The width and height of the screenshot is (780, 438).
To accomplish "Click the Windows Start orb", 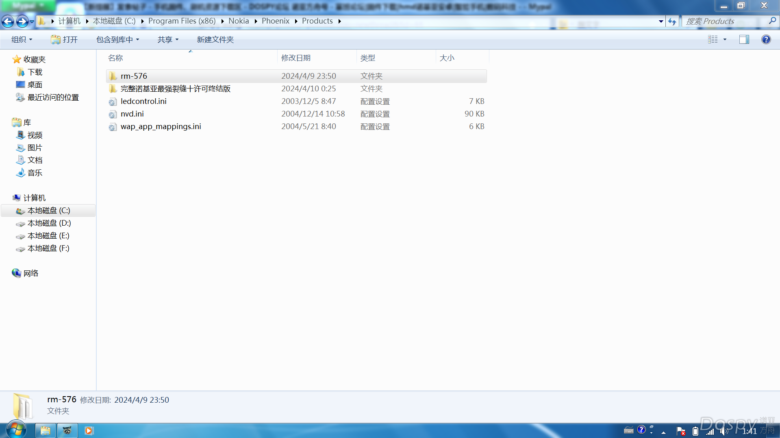I will pyautogui.click(x=16, y=430).
